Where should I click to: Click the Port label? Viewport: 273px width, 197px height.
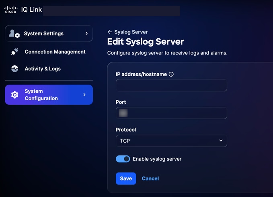pos(121,102)
